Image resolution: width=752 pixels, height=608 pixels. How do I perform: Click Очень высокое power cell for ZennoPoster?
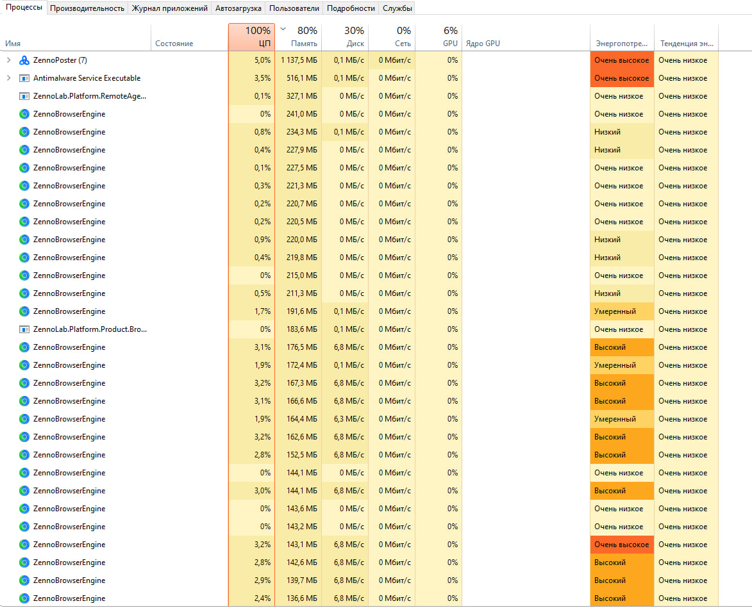pos(622,60)
